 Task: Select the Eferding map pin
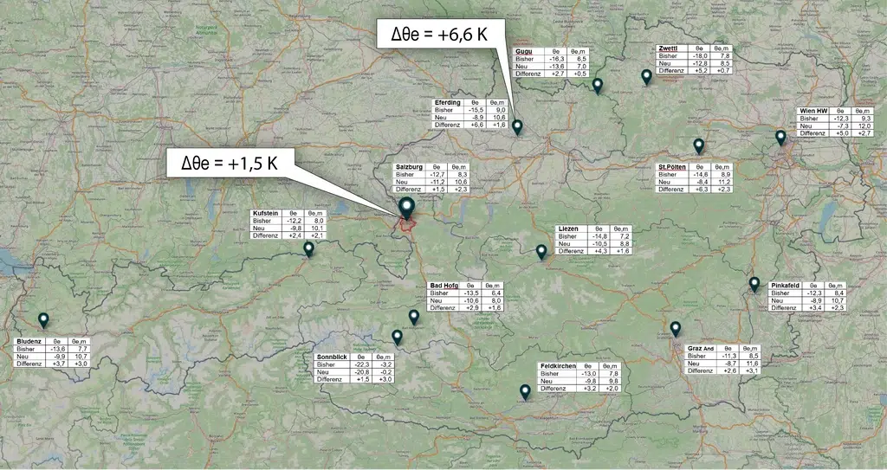click(x=517, y=128)
